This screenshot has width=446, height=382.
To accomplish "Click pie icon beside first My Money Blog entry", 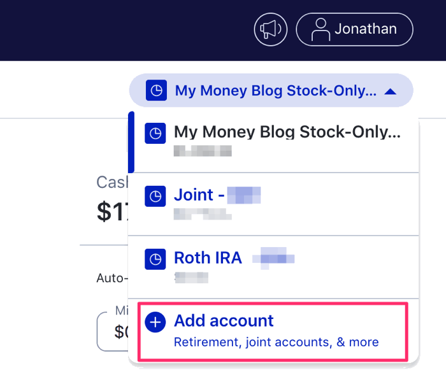I will (x=155, y=133).
